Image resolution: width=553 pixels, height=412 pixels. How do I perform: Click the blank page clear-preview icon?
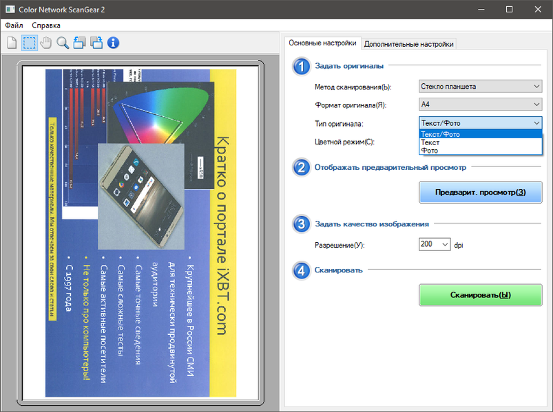pos(12,43)
